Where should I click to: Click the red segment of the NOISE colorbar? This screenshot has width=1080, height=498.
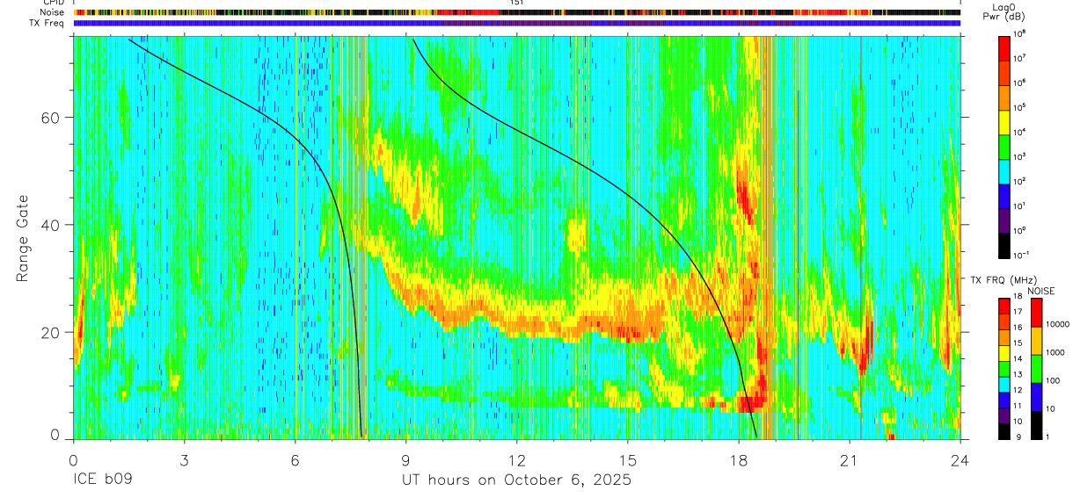1036,313
